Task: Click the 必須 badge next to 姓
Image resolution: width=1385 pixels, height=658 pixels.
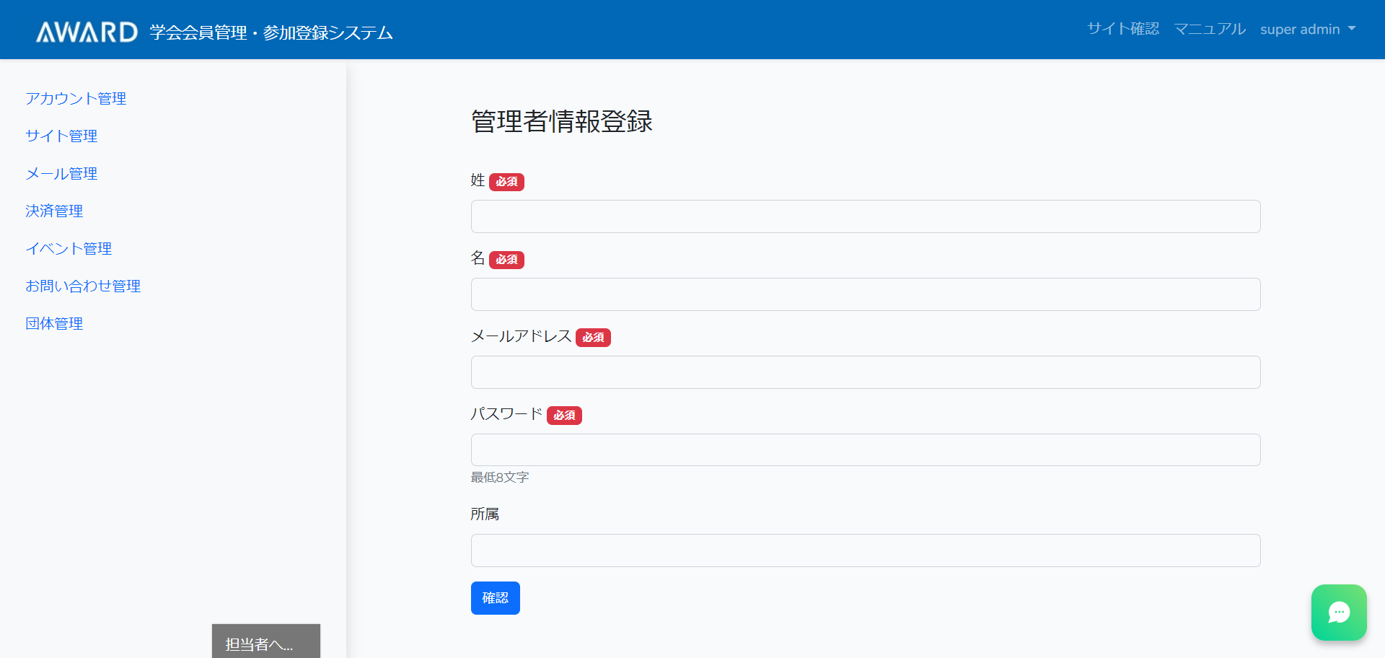Action: click(x=506, y=182)
